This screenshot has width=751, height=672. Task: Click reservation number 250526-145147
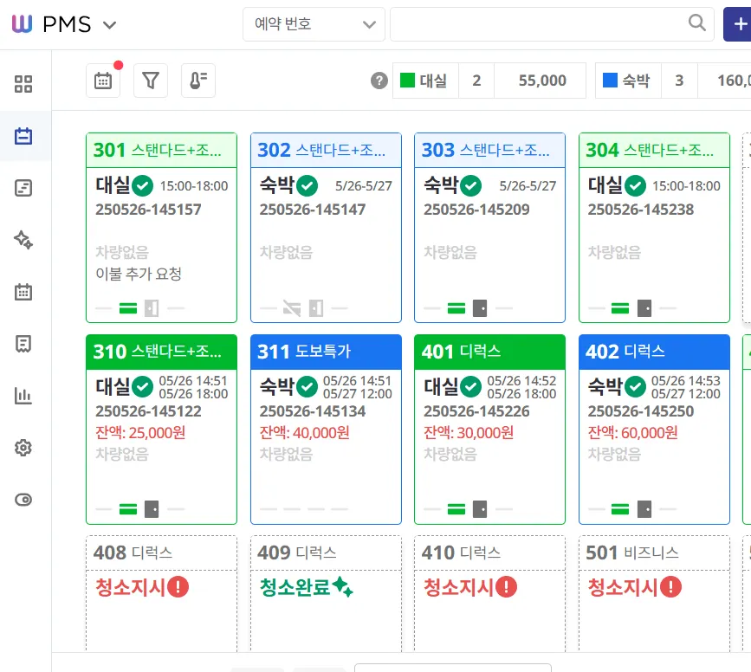click(x=313, y=210)
